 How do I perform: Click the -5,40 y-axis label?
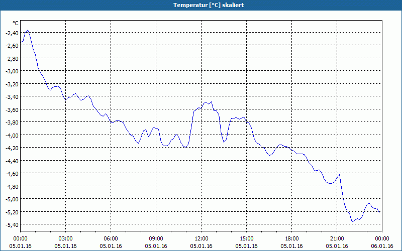click(12, 224)
